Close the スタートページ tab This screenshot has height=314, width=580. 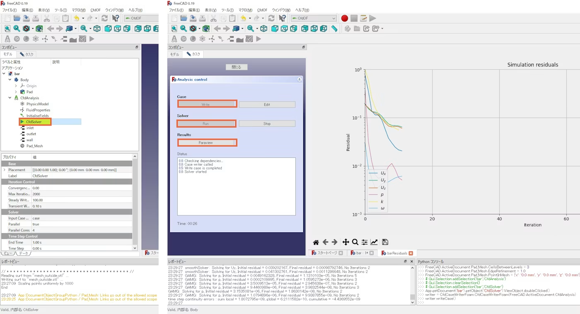click(x=341, y=253)
